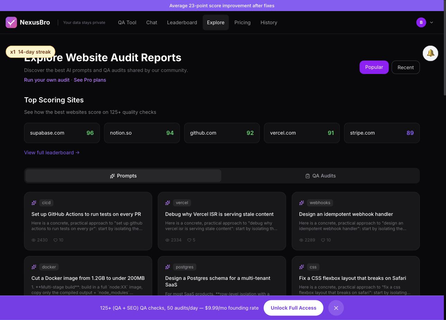Open 'Debug why Vercel ISR' prompt title
Viewport: 446px width, 320px height.
(x=219, y=214)
